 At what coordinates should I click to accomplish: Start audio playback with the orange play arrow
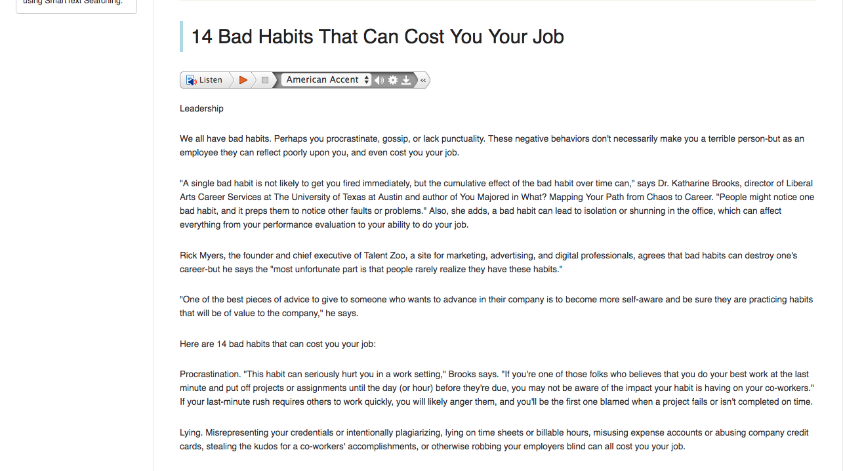243,80
